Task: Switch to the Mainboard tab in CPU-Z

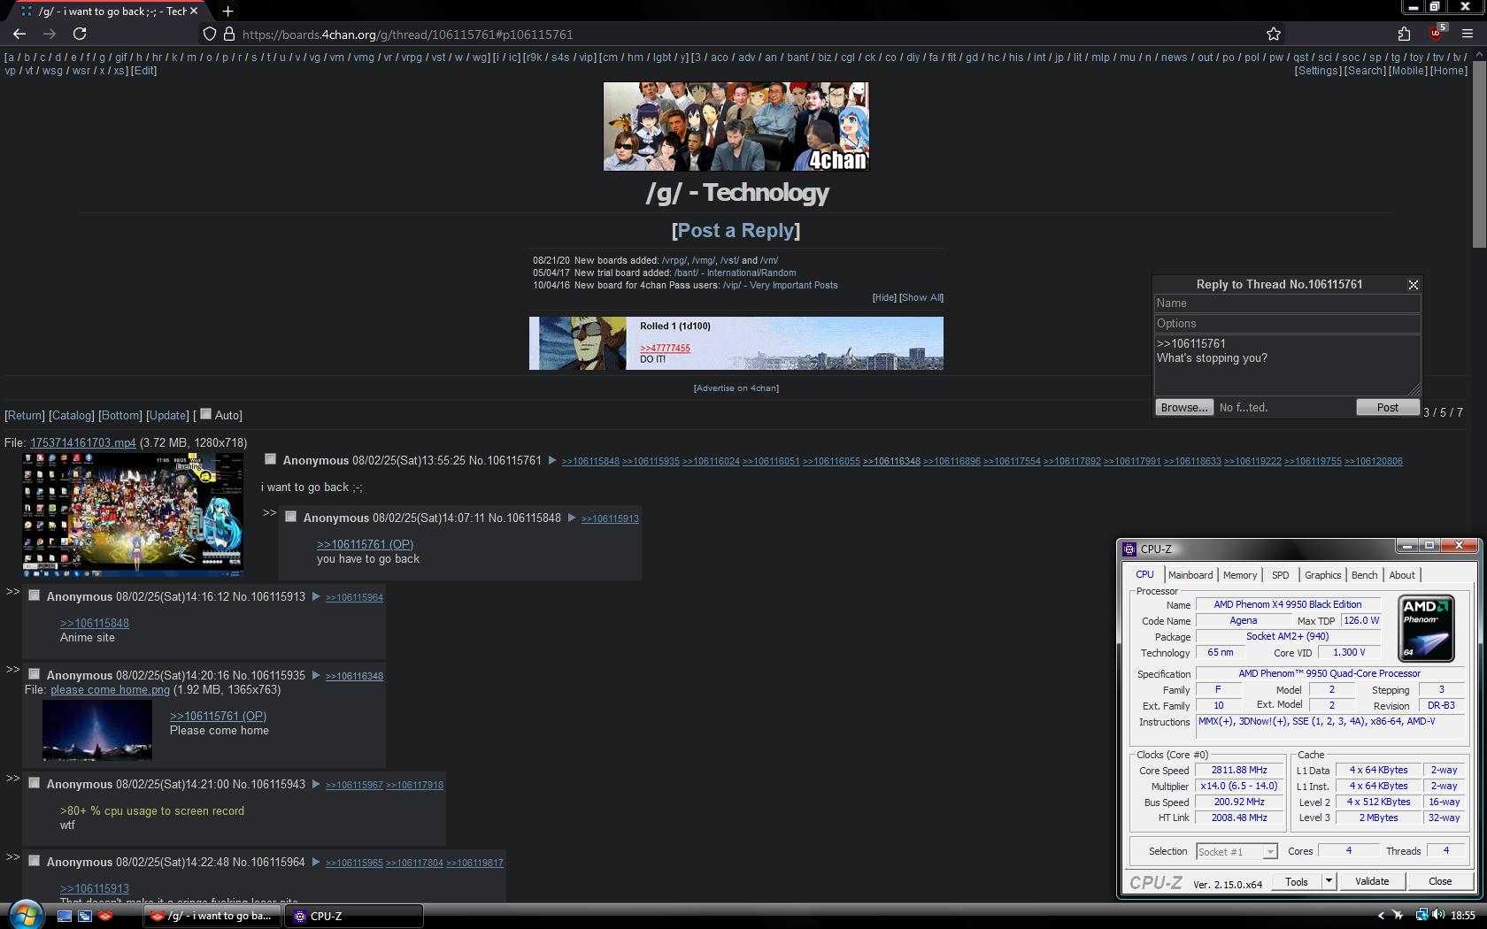Action: (x=1190, y=575)
